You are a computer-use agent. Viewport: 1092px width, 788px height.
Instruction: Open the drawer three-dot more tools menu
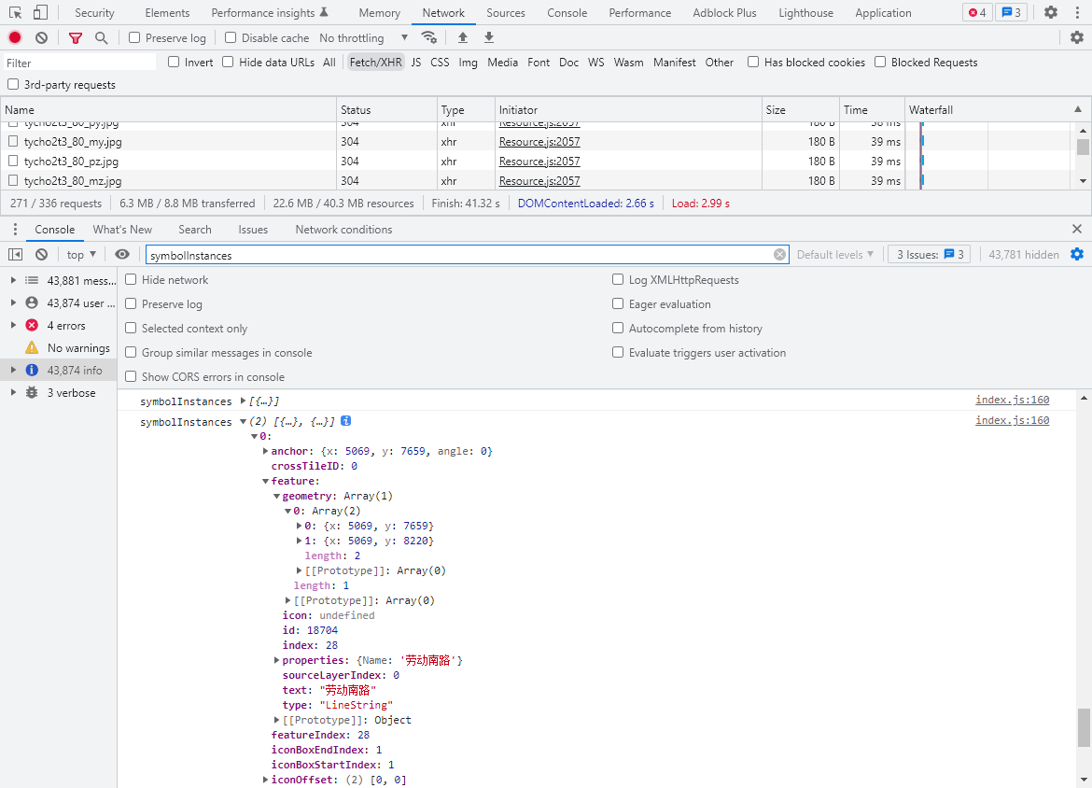click(15, 230)
